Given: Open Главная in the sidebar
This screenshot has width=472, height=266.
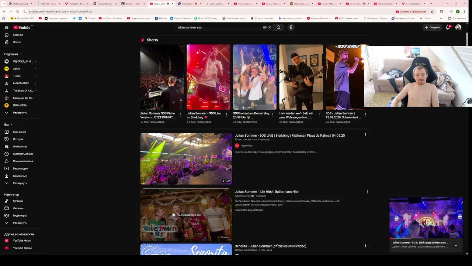Looking at the screenshot, I should pyautogui.click(x=18, y=35).
